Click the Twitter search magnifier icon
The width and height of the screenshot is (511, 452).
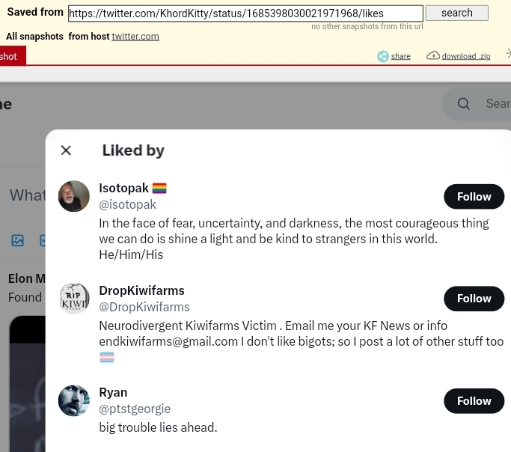tap(463, 103)
